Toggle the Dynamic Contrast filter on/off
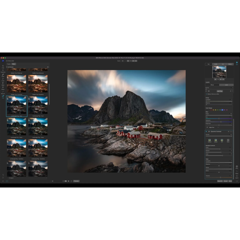Screen dimensions: 240x240 pos(206,131)
